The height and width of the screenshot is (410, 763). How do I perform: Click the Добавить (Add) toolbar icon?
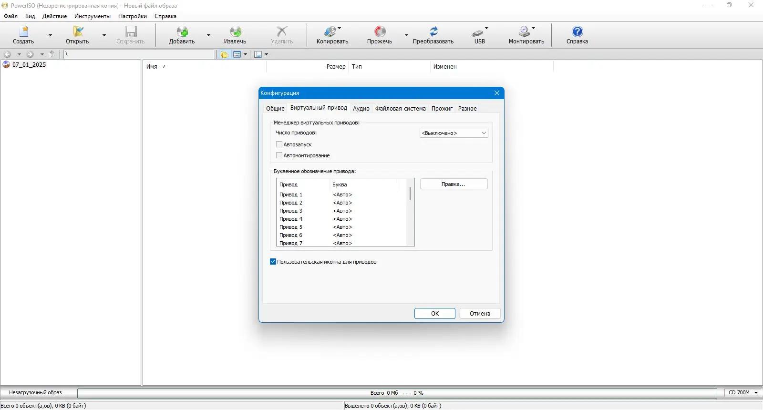pos(182,31)
